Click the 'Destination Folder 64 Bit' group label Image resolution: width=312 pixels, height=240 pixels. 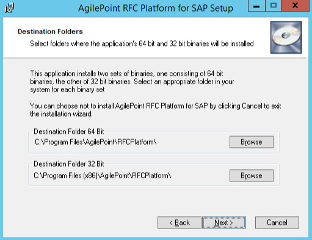[69, 131]
